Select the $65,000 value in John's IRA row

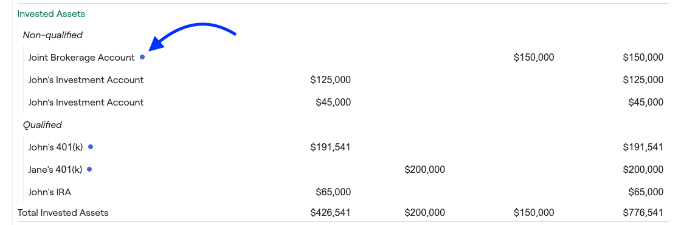[x=333, y=192]
